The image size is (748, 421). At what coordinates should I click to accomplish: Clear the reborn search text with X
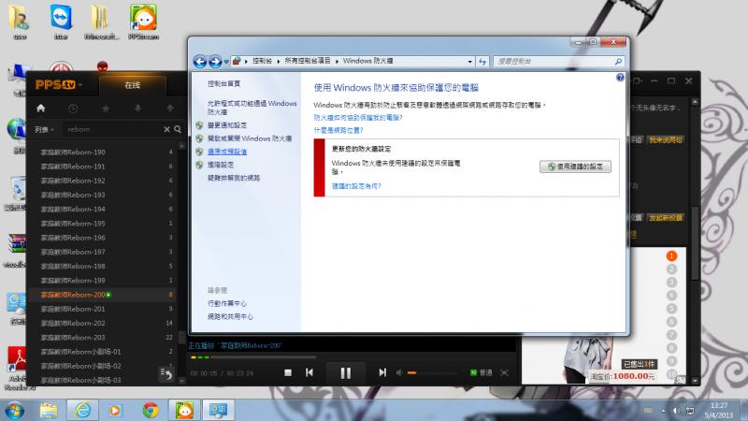(x=167, y=129)
